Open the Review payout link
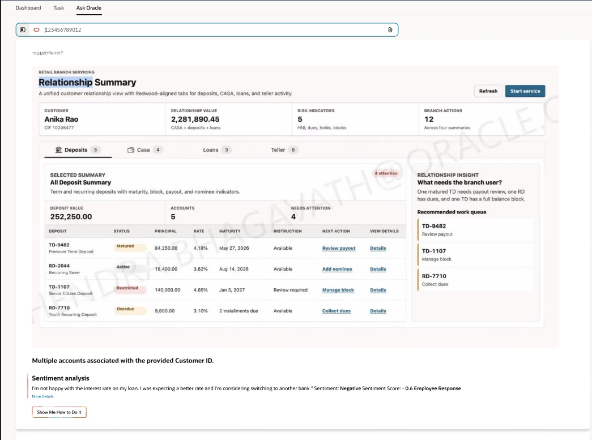 coord(339,248)
